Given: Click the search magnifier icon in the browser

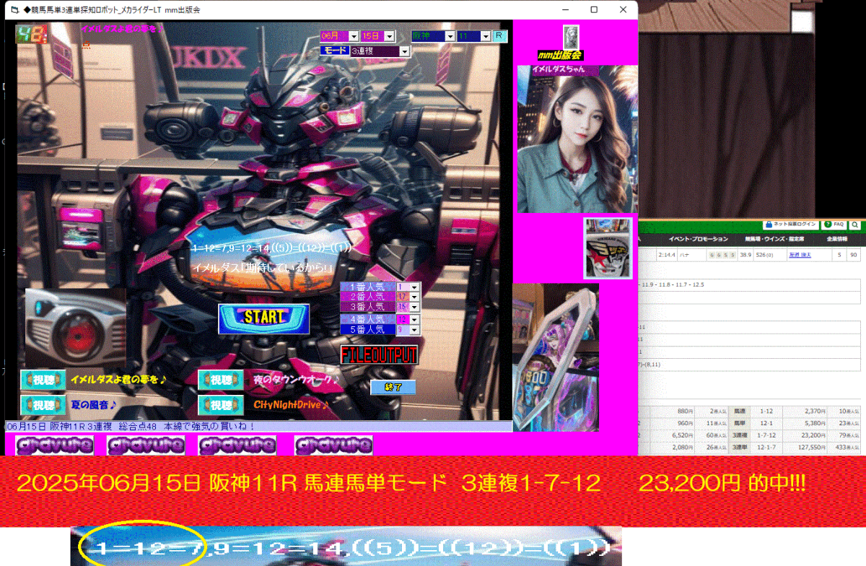Looking at the screenshot, I should click(854, 225).
